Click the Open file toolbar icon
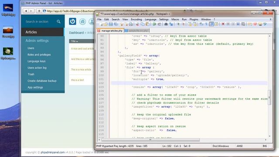The image size is (279, 157). point(105,24)
